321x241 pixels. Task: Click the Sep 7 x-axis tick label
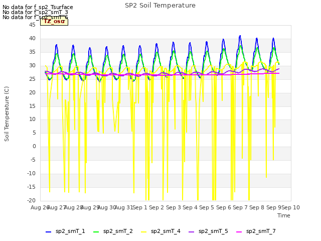coord(240,207)
